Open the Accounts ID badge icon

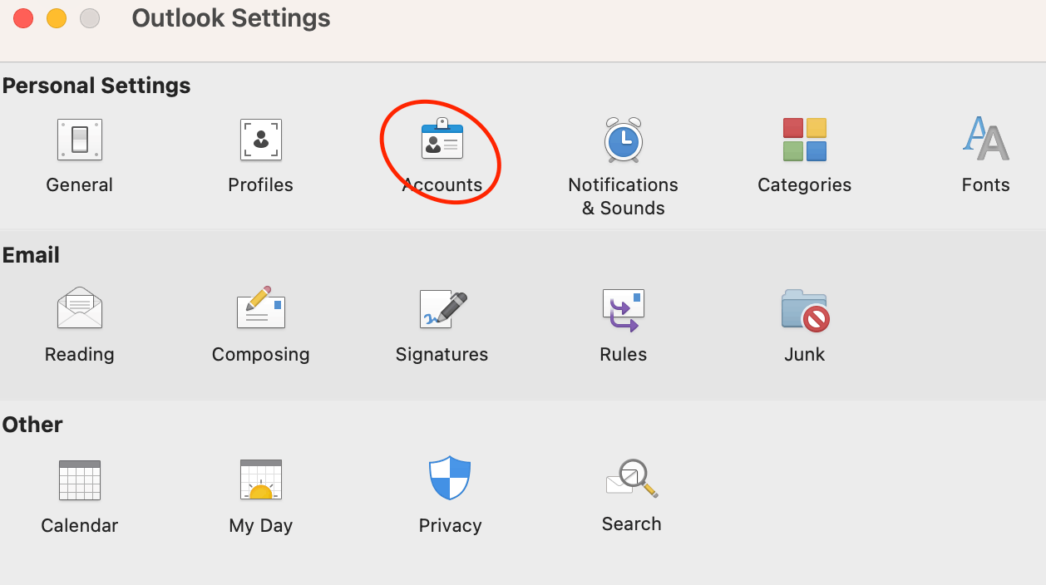click(x=442, y=138)
